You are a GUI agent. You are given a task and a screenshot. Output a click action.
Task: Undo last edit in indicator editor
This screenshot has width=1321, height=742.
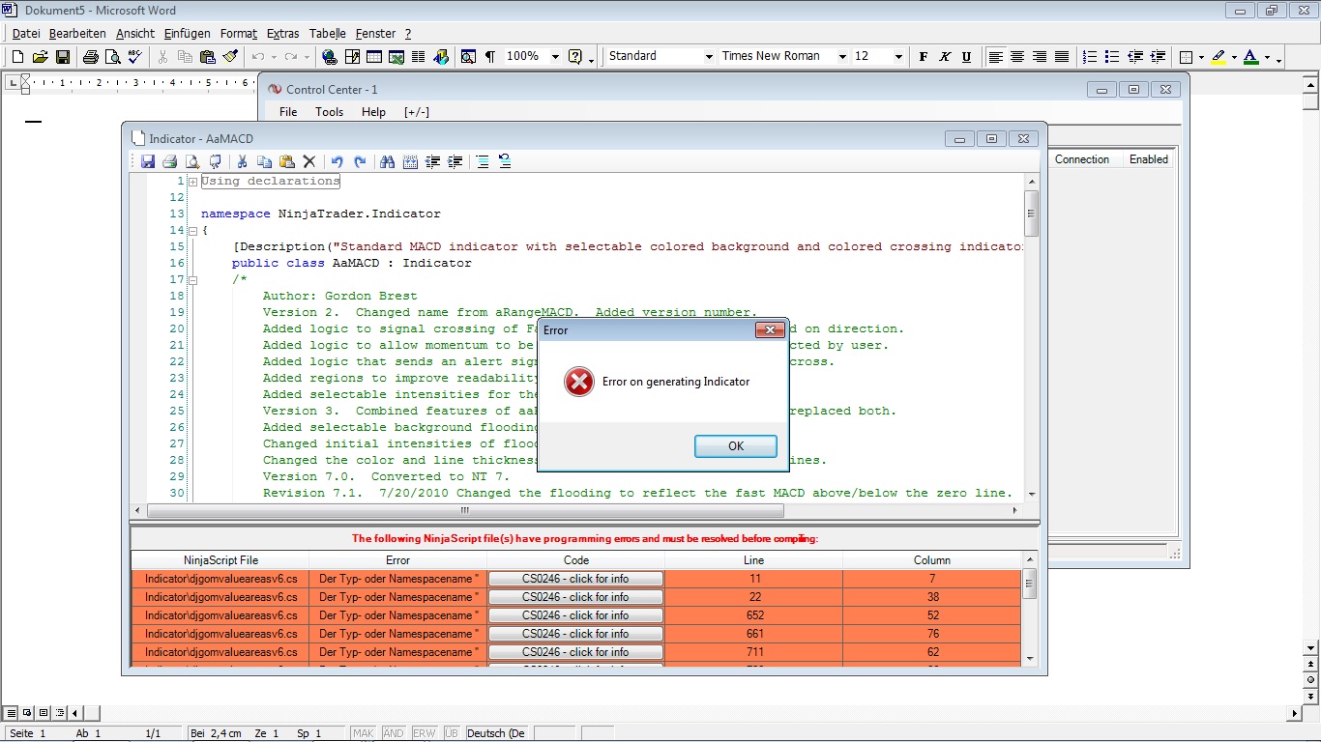(x=338, y=161)
